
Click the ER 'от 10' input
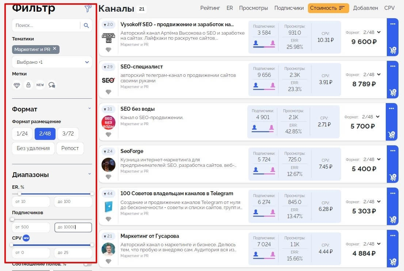(31, 202)
